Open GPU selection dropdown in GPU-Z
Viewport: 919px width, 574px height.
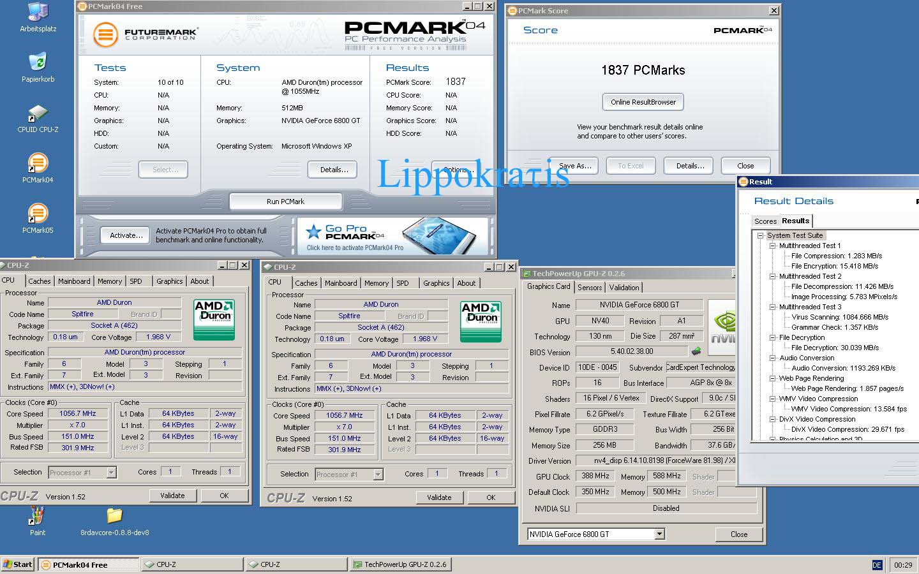pyautogui.click(x=660, y=534)
